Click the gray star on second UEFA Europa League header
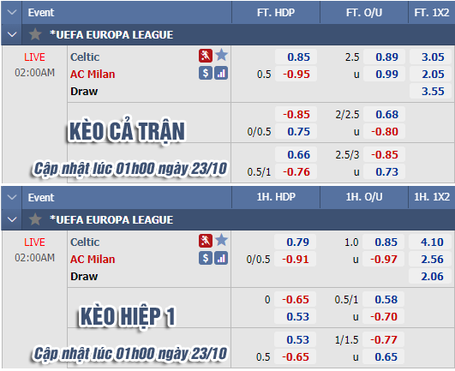The width and height of the screenshot is (455, 371). (35, 219)
